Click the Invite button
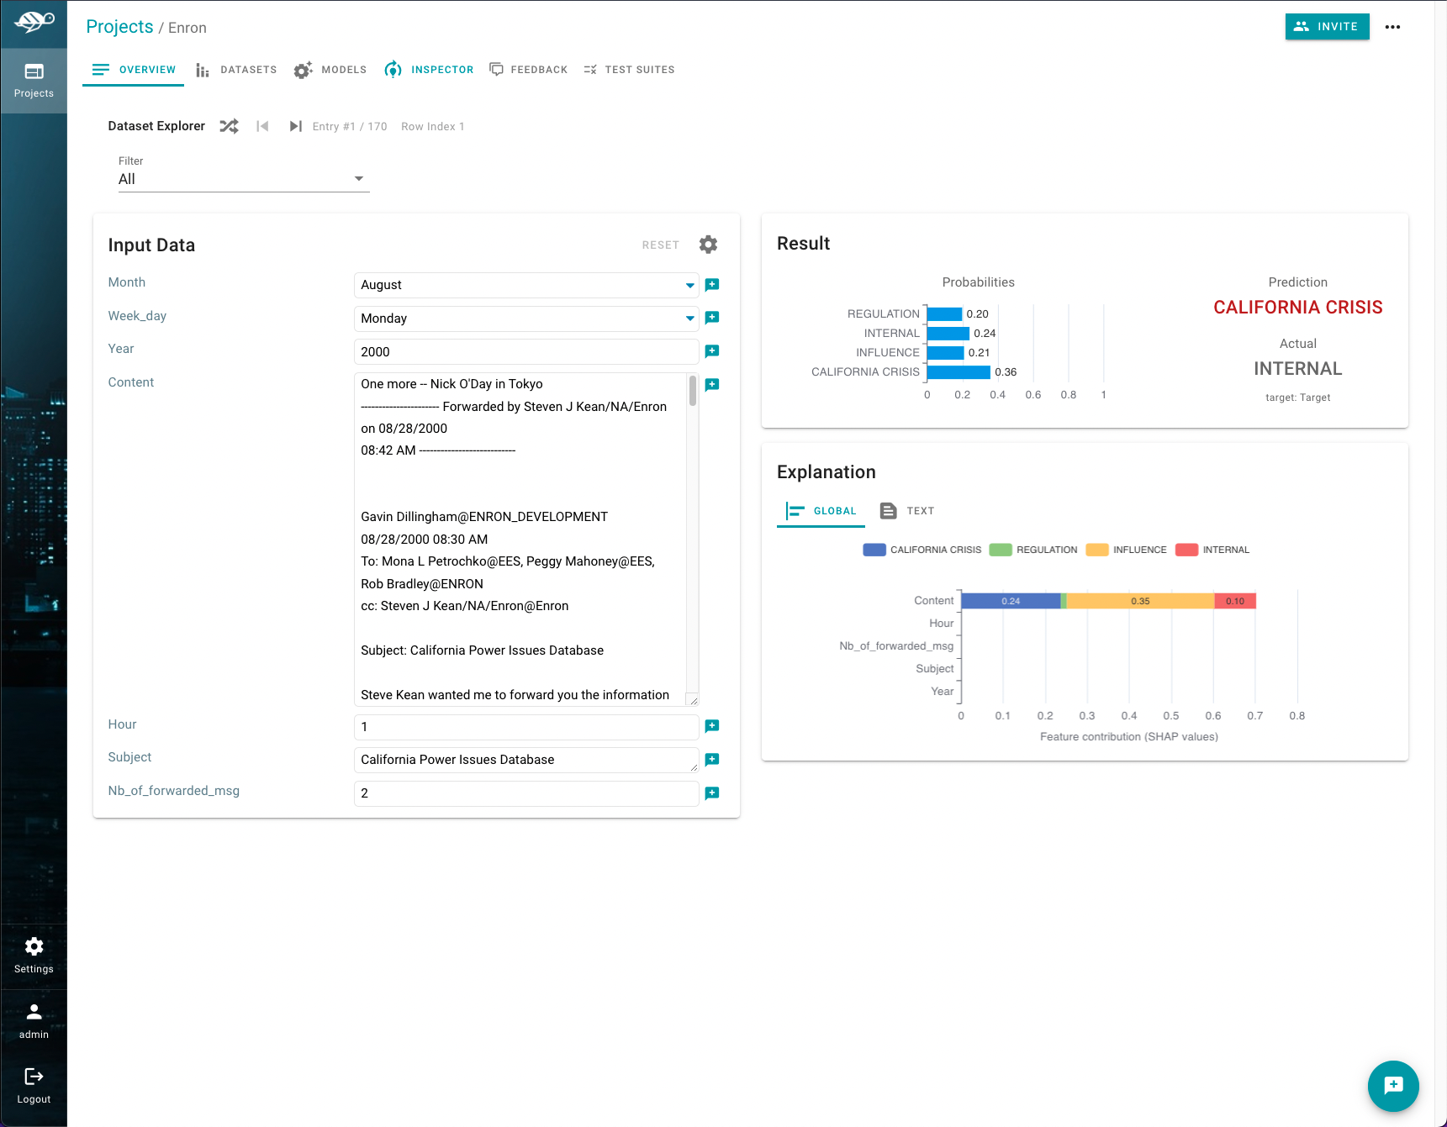This screenshot has width=1447, height=1127. tap(1327, 27)
